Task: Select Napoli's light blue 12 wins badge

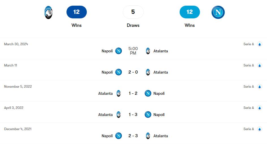Action: (x=190, y=12)
